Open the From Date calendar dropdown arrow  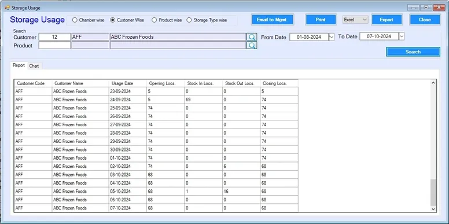click(332, 37)
